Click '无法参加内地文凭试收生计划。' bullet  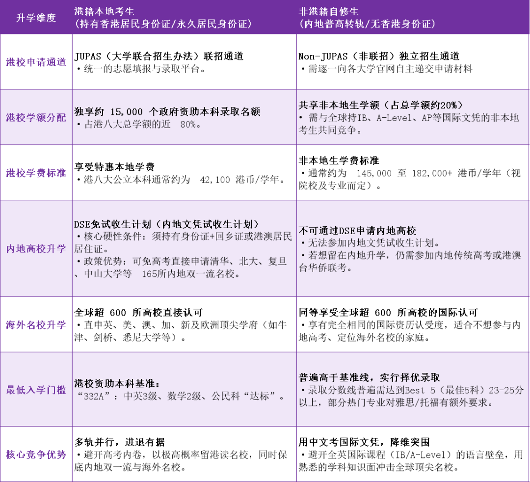[x=371, y=243]
